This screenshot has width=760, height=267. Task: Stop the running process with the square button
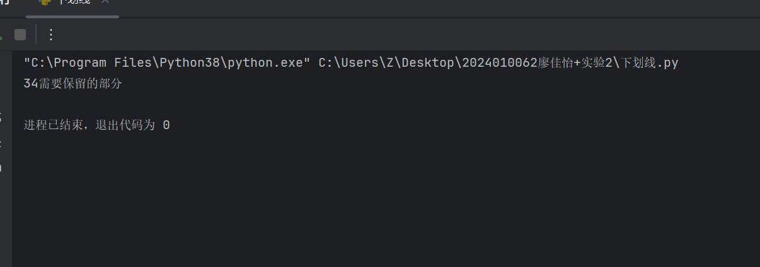pos(20,35)
